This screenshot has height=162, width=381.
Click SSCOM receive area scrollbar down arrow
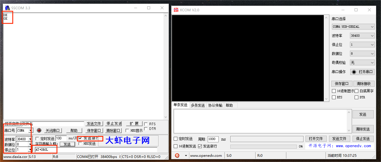166,117
